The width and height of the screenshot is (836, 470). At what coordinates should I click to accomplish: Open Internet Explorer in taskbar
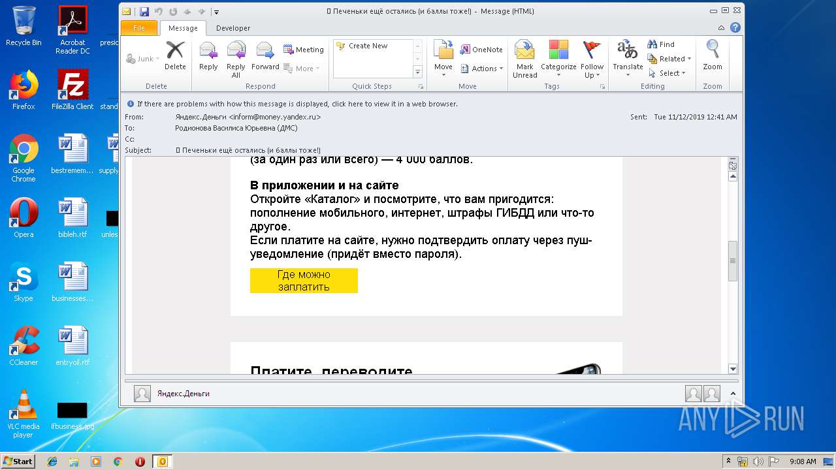pos(52,461)
